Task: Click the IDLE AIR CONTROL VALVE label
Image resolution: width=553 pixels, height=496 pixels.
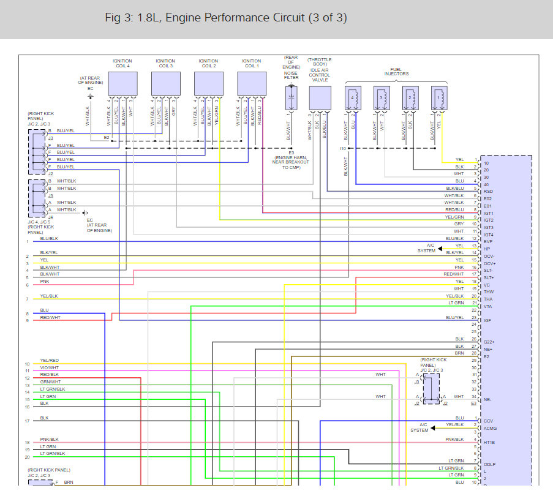Action: click(x=320, y=75)
